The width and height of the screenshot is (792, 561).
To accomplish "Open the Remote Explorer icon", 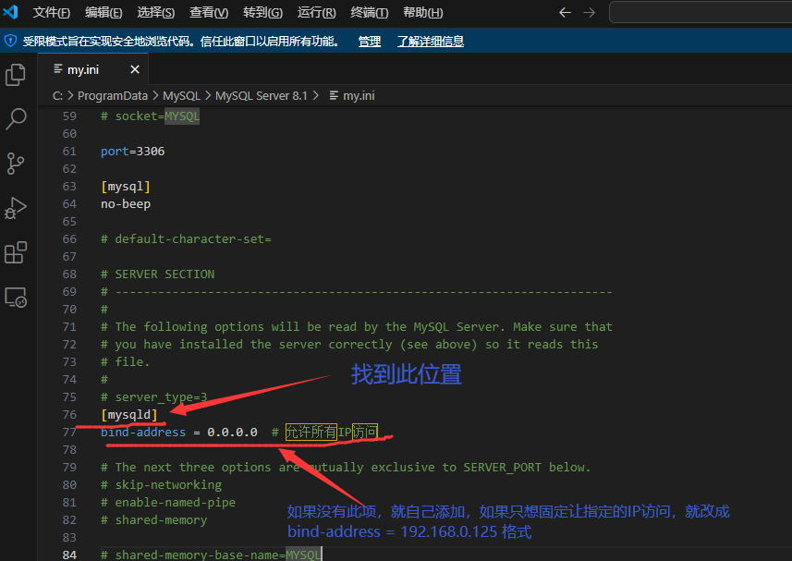I will tap(16, 298).
